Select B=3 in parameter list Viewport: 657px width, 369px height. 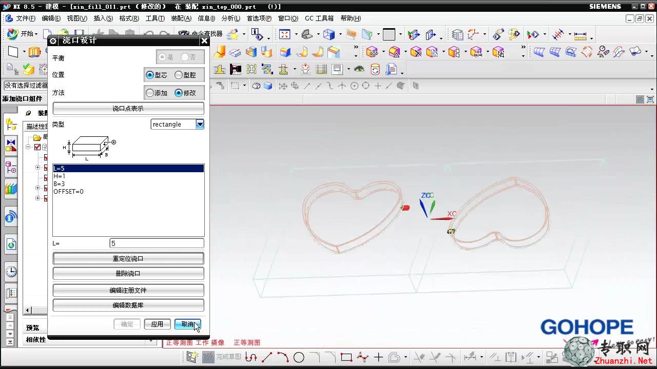pyautogui.click(x=128, y=184)
